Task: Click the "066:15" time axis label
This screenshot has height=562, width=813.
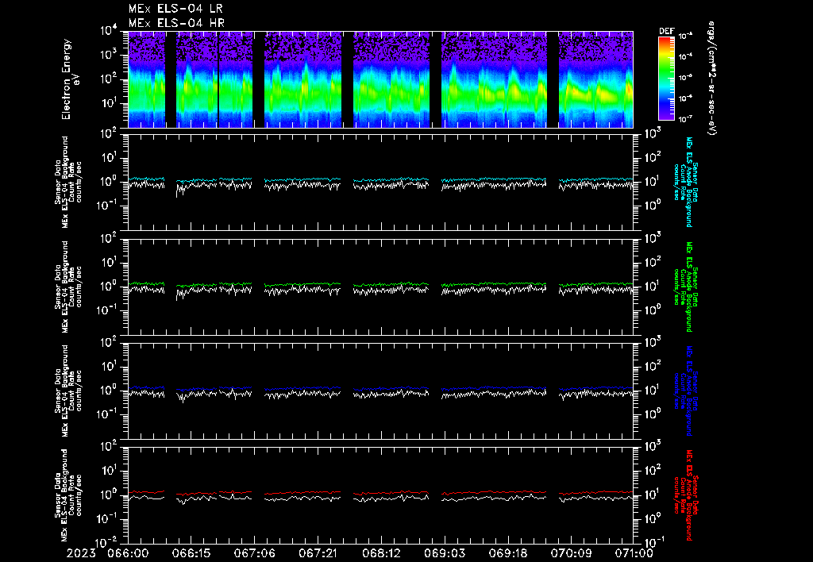Action: pos(191,554)
